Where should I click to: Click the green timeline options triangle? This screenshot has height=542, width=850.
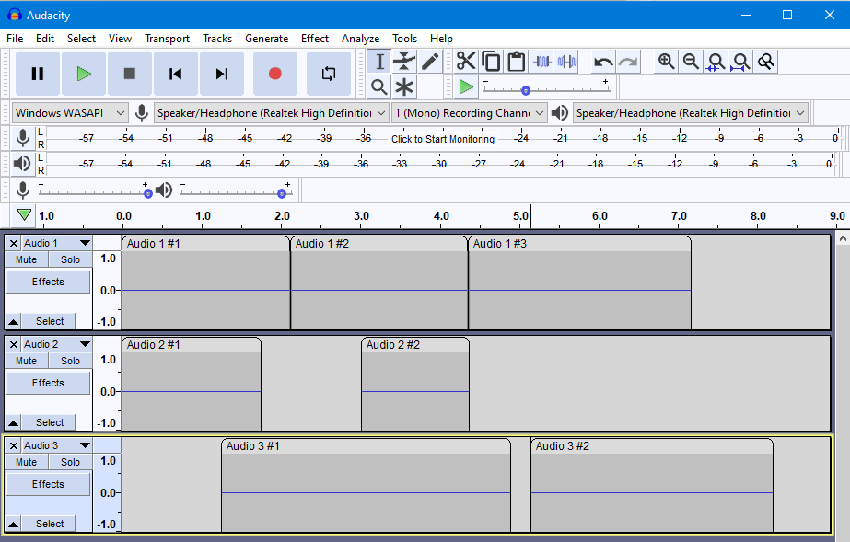(24, 215)
